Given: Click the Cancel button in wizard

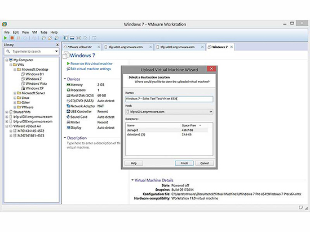Looking at the screenshot, I should [205, 163].
